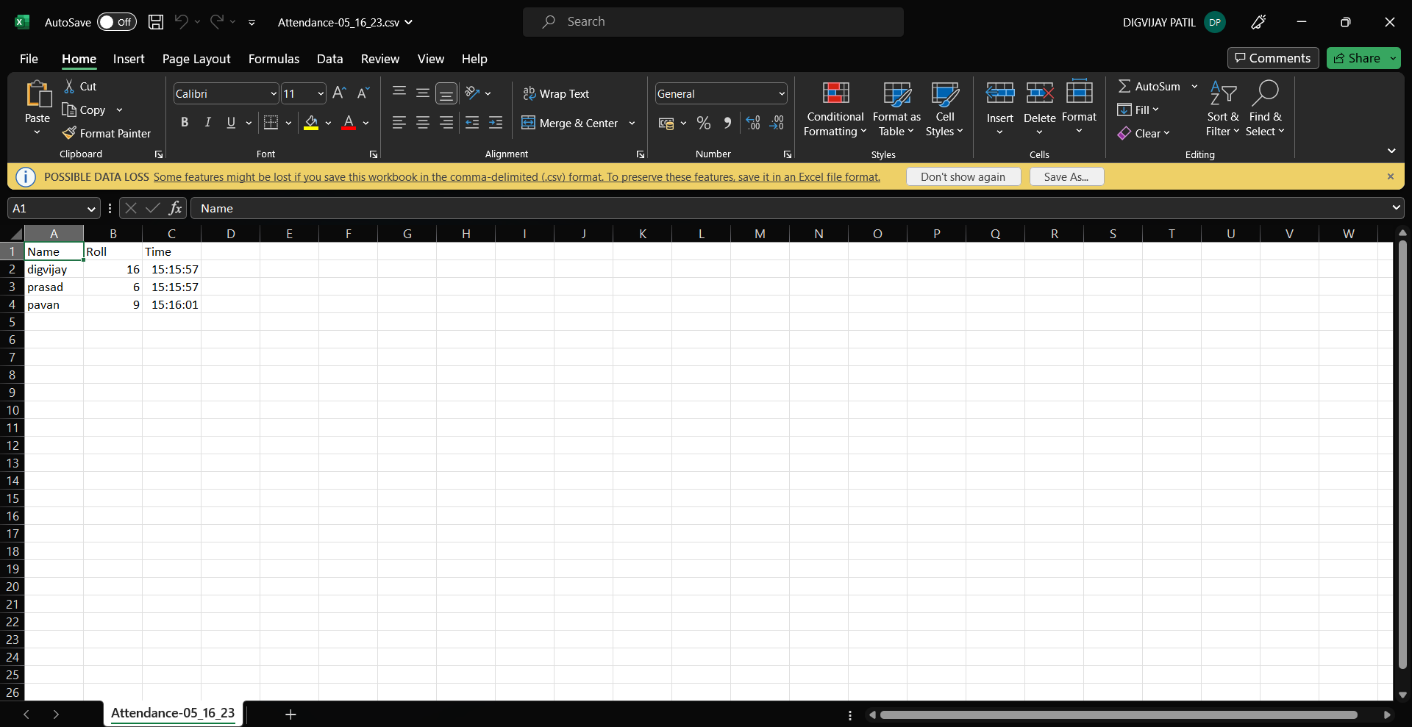Image resolution: width=1412 pixels, height=727 pixels.
Task: Click the Wrap Text icon
Action: tap(557, 93)
